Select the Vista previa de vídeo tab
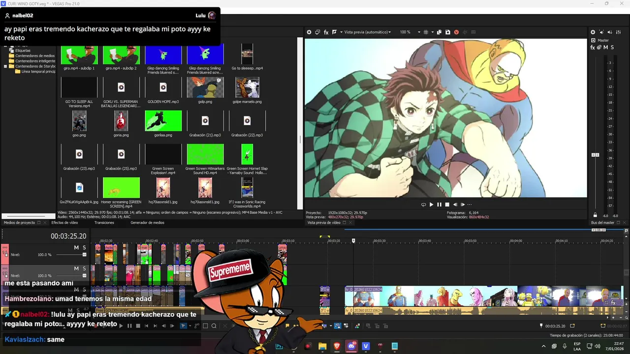Viewport: 630px width, 354px height. tap(323, 223)
